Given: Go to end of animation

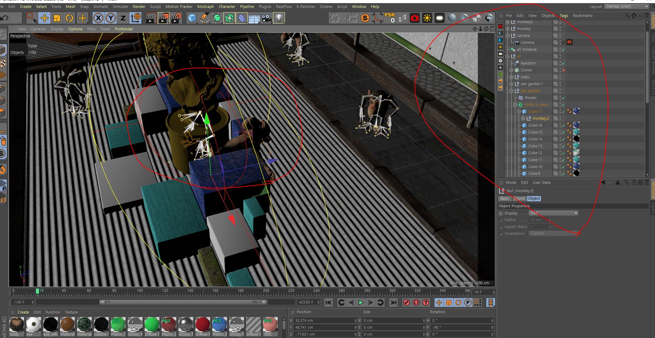Looking at the screenshot, I should coord(393,302).
